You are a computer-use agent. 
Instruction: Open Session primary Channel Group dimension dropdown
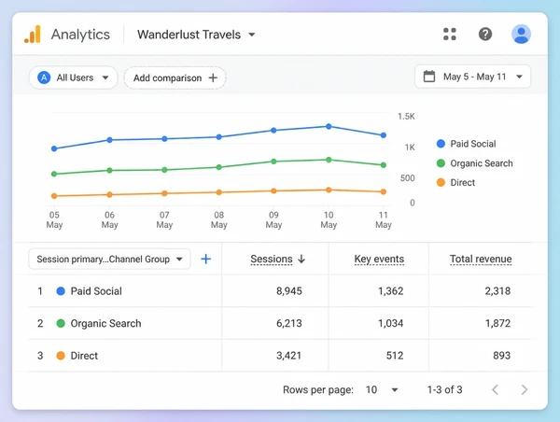(x=109, y=259)
